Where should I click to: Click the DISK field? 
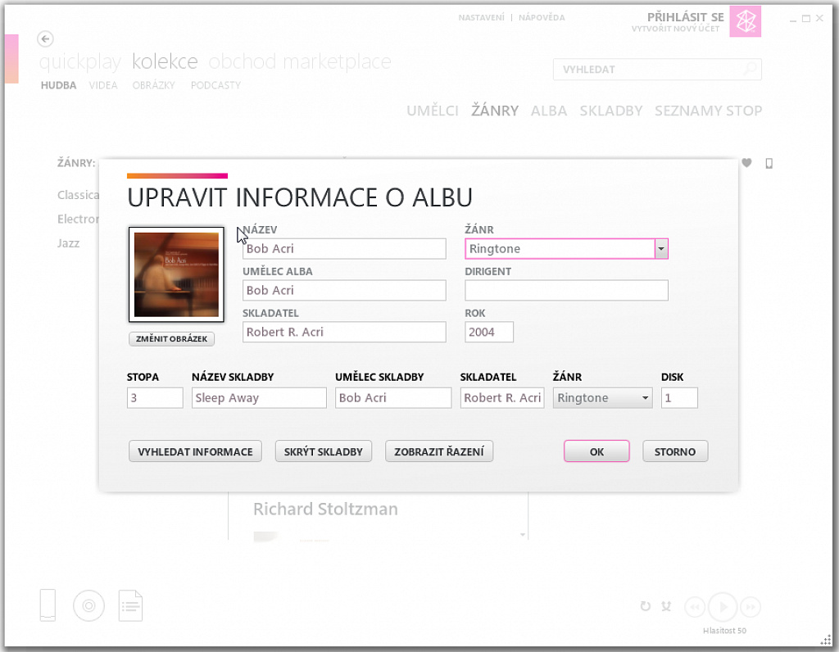point(679,398)
